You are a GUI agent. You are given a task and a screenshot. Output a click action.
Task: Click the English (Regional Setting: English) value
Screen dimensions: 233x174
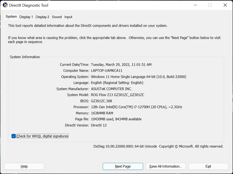click(117, 83)
